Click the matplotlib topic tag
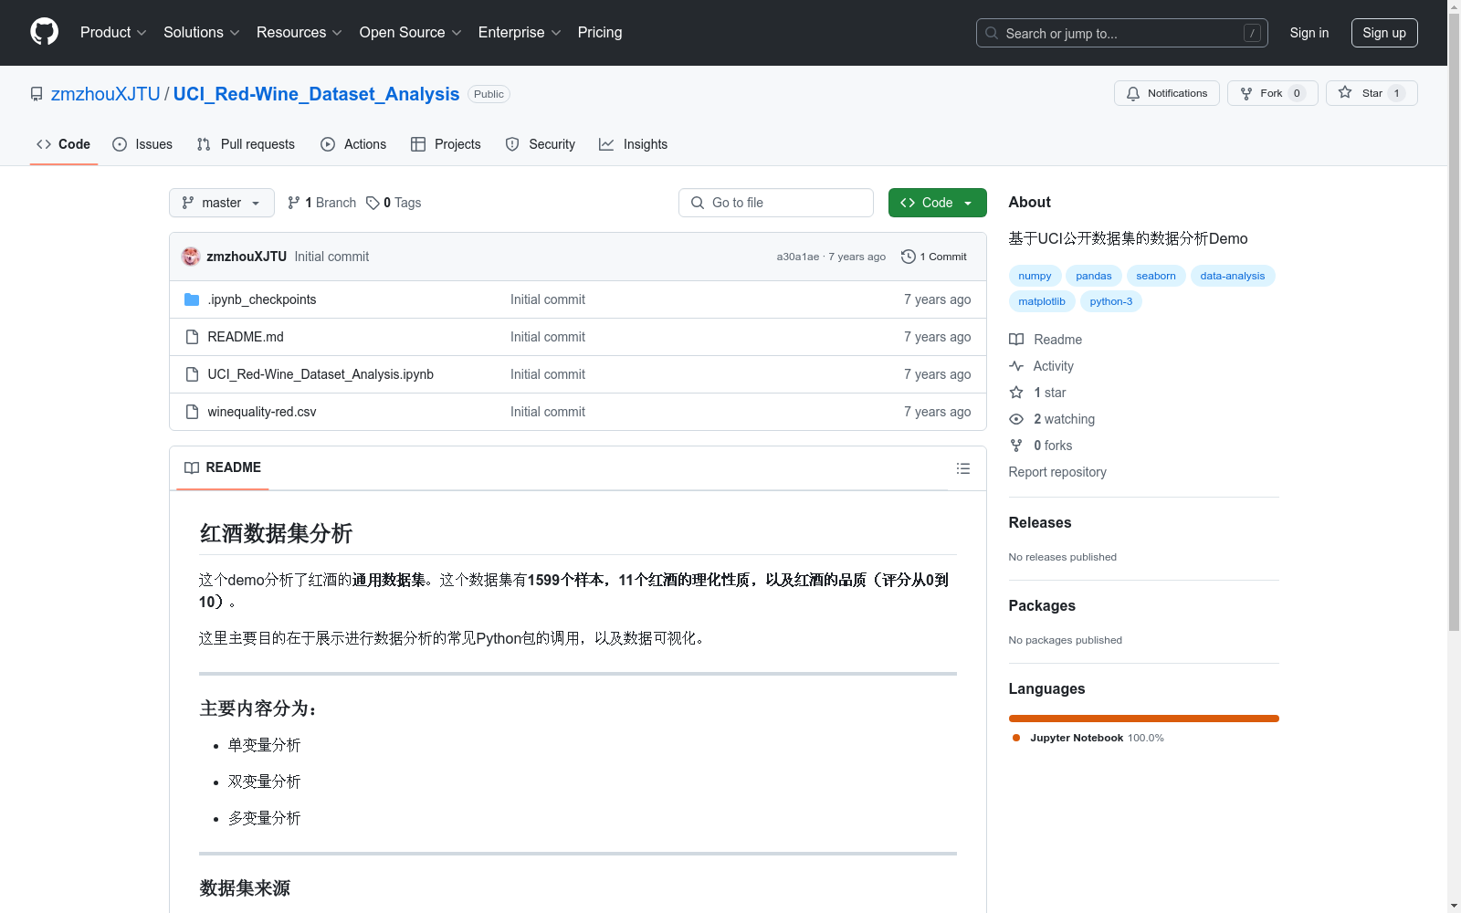 pos(1042,301)
